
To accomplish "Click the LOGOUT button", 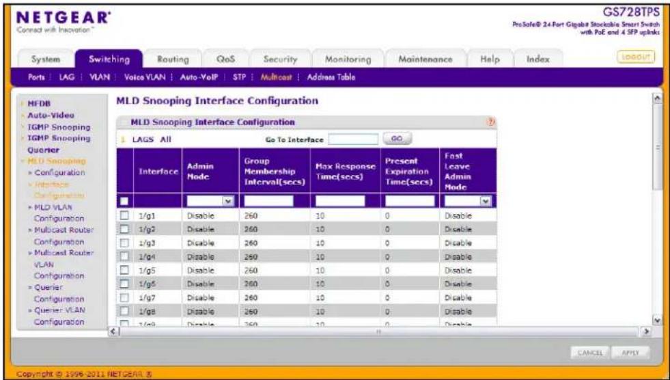I will pyautogui.click(x=636, y=57).
